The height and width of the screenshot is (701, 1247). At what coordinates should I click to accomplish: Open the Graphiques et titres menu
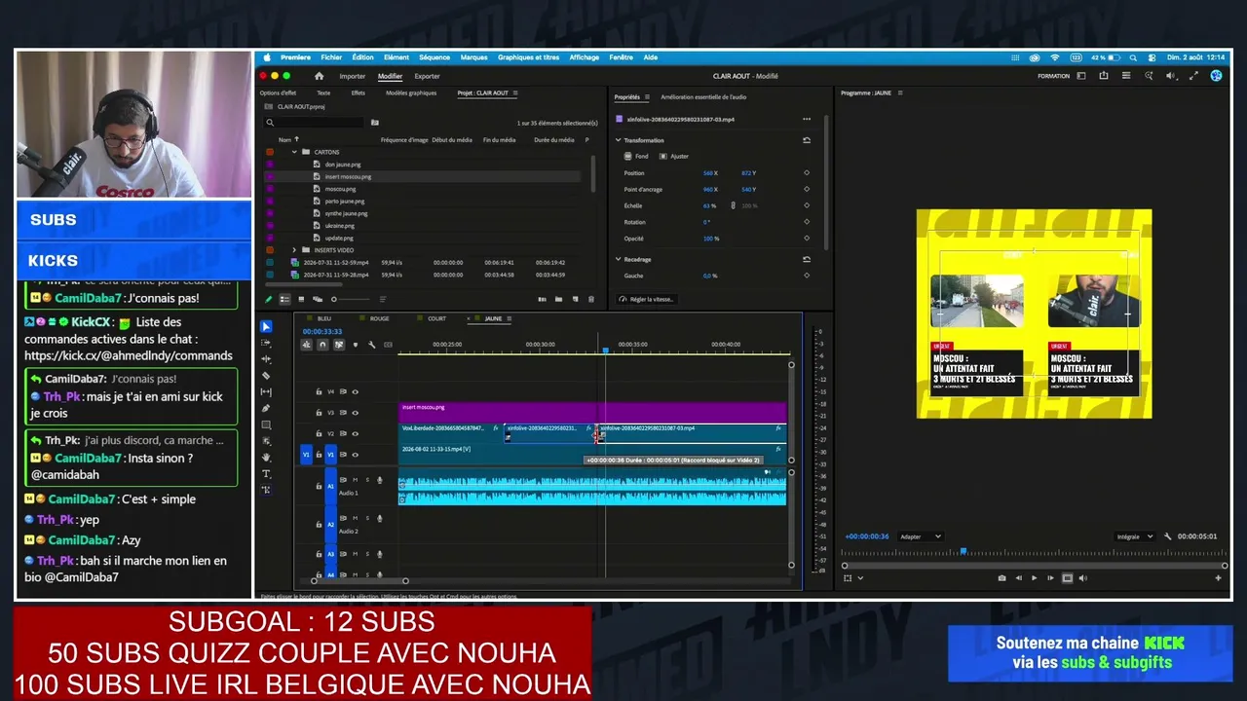529,57
